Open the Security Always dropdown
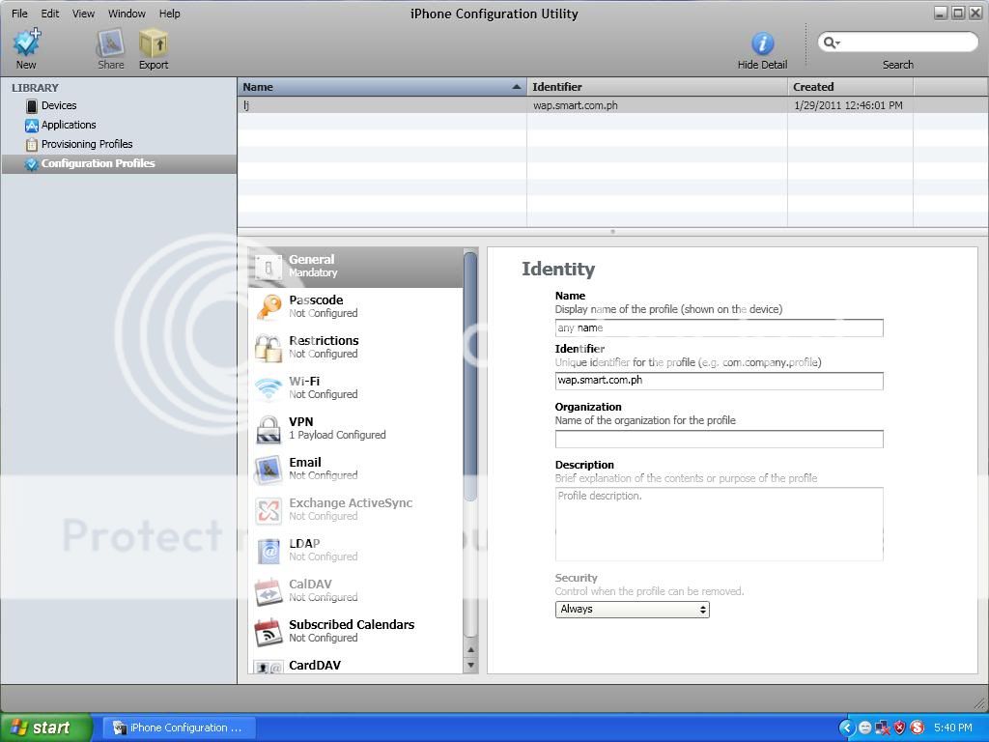This screenshot has width=989, height=742. coord(632,610)
